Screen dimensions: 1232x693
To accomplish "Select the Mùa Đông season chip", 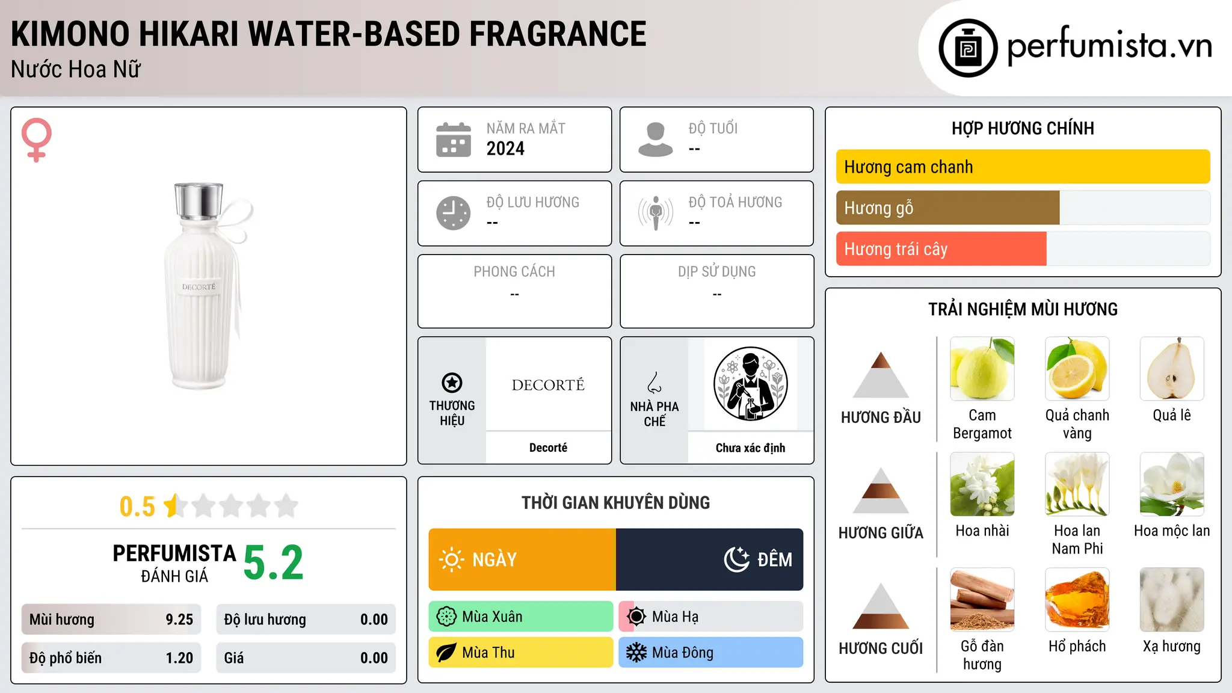I will pyautogui.click(x=711, y=653).
